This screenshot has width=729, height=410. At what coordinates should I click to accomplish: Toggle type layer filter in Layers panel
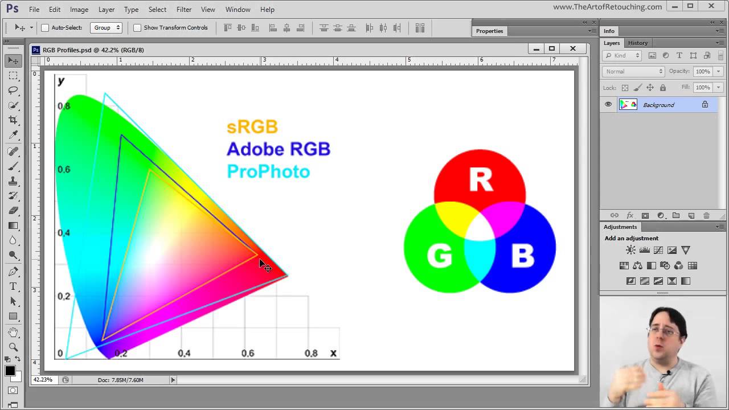(x=679, y=55)
